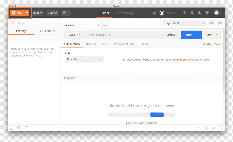Open the Nayah Sci Fi environment dropdown
The width and height of the screenshot is (233, 142).
(x=184, y=23)
